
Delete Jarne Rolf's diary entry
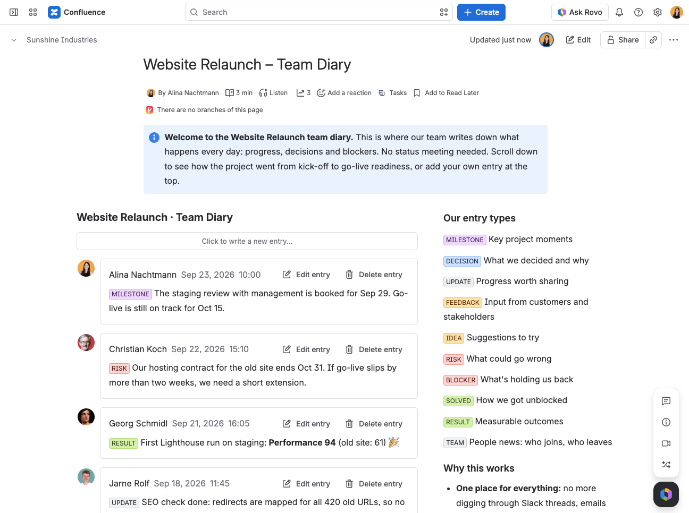(374, 484)
